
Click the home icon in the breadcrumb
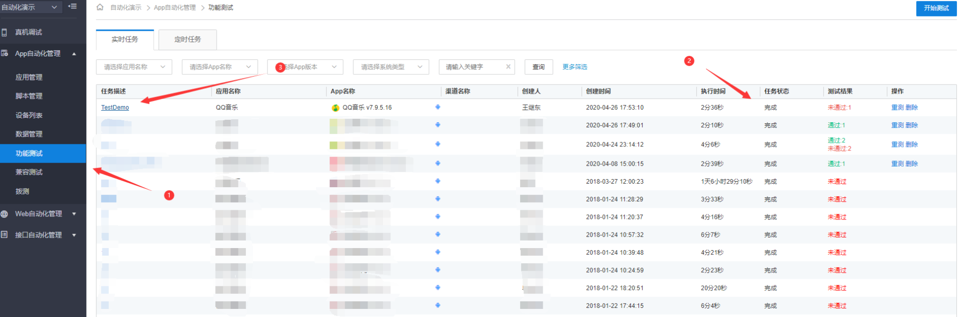pos(100,7)
